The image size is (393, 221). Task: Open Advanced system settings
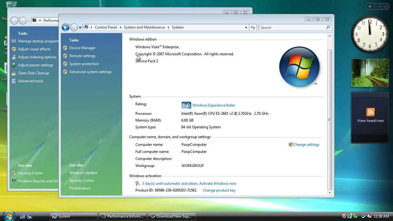click(x=90, y=72)
